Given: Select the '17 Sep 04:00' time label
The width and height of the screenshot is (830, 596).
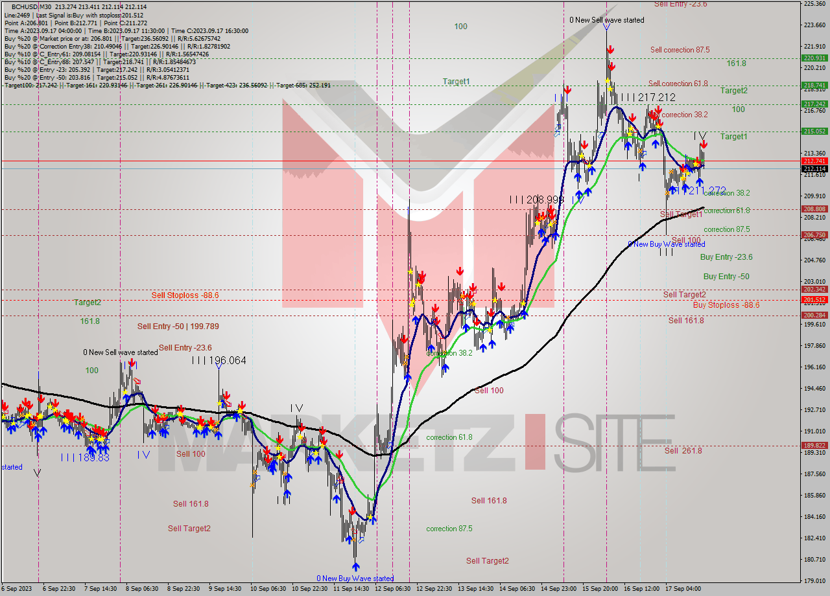Looking at the screenshot, I should pos(683,588).
